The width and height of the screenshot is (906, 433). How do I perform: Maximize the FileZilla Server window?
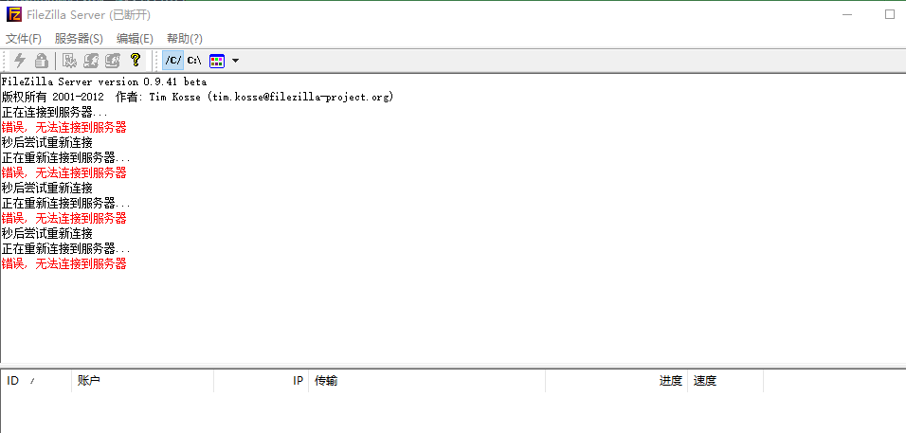[890, 14]
